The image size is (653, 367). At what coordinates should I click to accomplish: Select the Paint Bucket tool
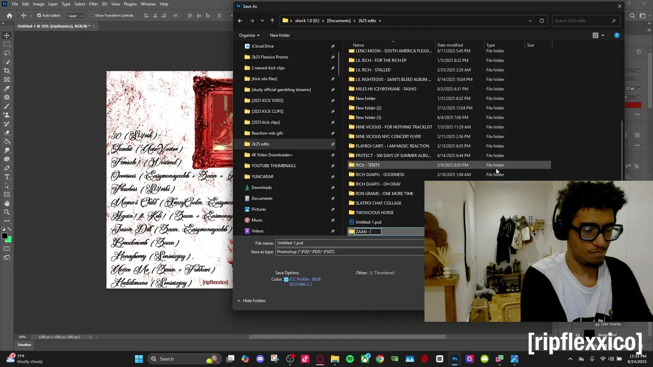point(7,142)
